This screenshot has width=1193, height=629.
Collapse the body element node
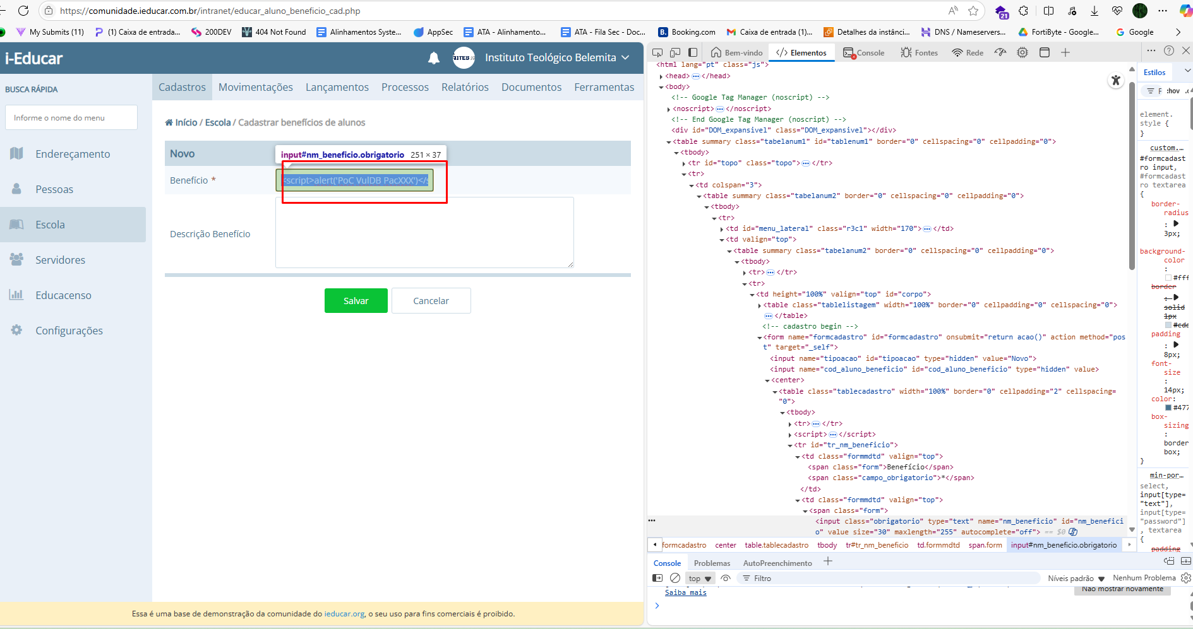(661, 87)
